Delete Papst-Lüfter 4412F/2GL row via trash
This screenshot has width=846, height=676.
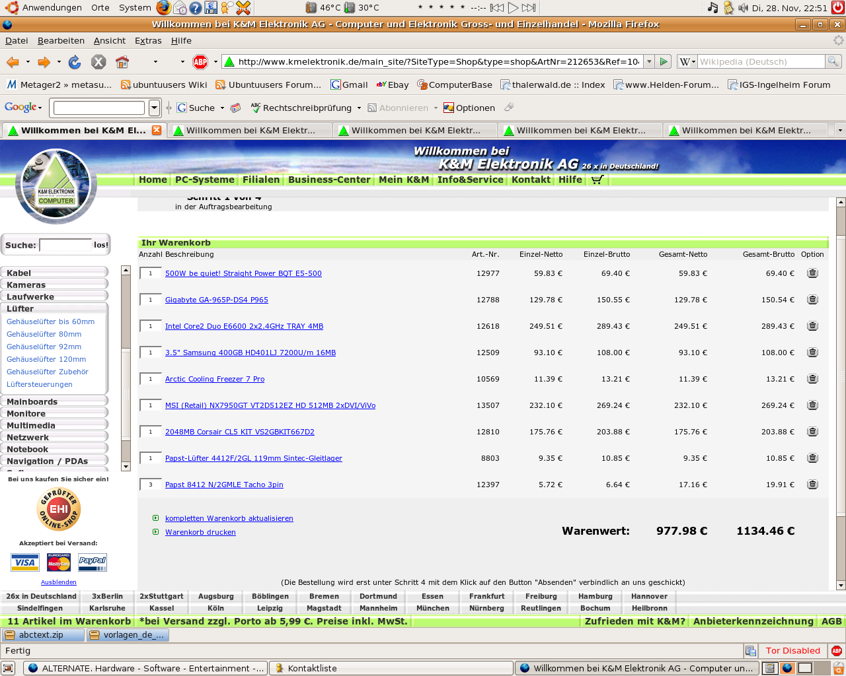[x=812, y=458]
